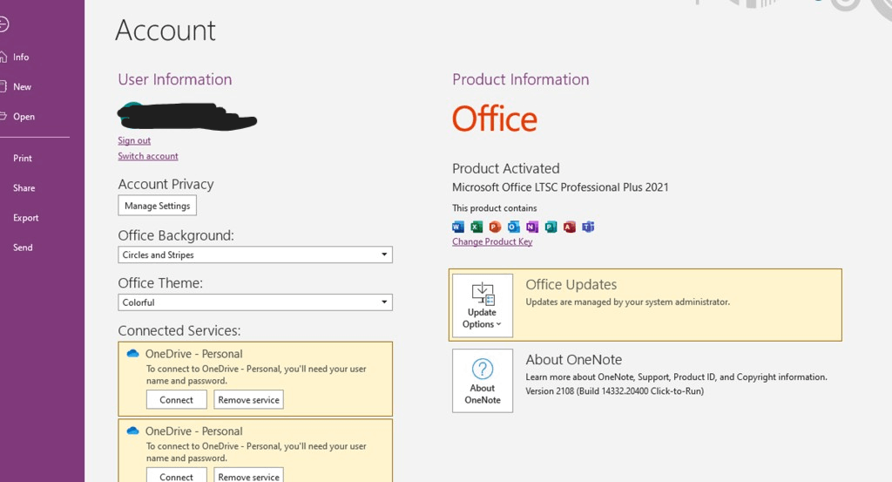The width and height of the screenshot is (892, 482).
Task: Click the second OneDrive cloud icon
Action: (x=132, y=431)
